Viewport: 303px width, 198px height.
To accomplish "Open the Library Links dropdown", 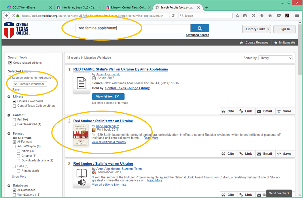I will tap(257, 29).
